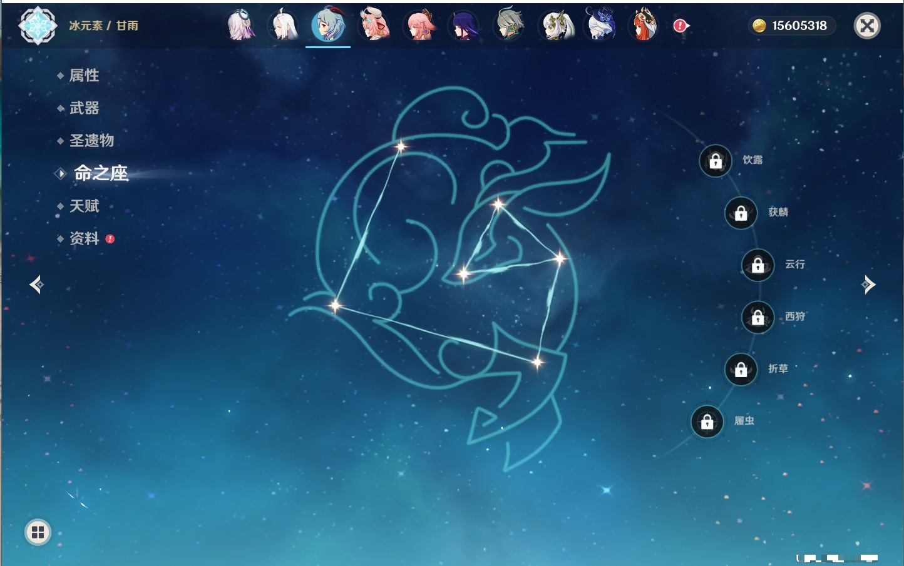This screenshot has height=566, width=904.
Task: Click the lowest star of the constellation
Action: [x=537, y=362]
